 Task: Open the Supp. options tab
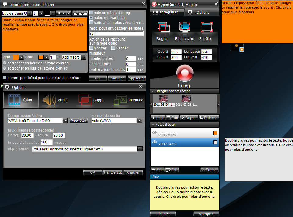91,100
